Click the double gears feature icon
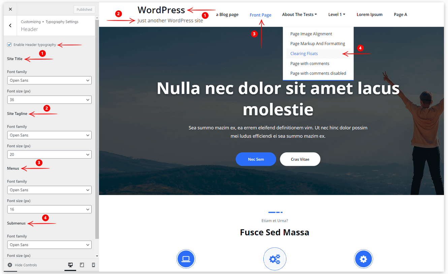The height and width of the screenshot is (274, 448). point(275,259)
